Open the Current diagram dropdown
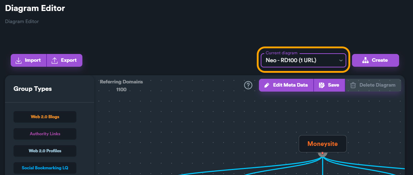Screen dimensions: 413x175 click(303, 60)
